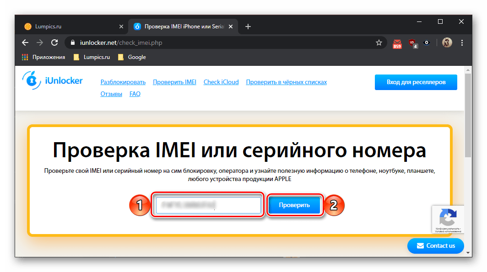Viewport: 487px width, 272px height.
Task: Open the mail extension showing 859
Action: pos(397,44)
